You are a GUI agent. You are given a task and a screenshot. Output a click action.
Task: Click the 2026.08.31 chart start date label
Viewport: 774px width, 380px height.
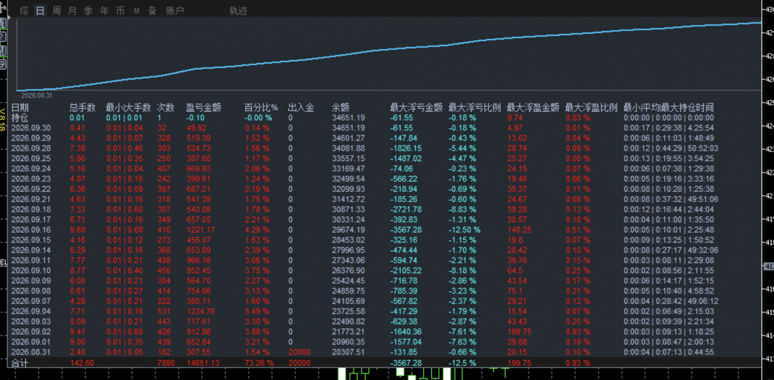[37, 95]
